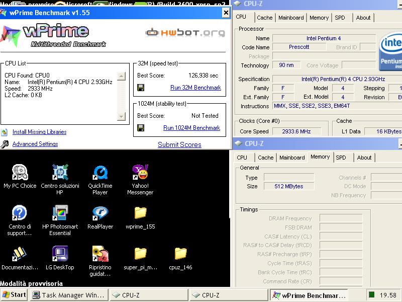Run 1024M Benchmark link
The height and width of the screenshot is (302, 402).
click(191, 128)
